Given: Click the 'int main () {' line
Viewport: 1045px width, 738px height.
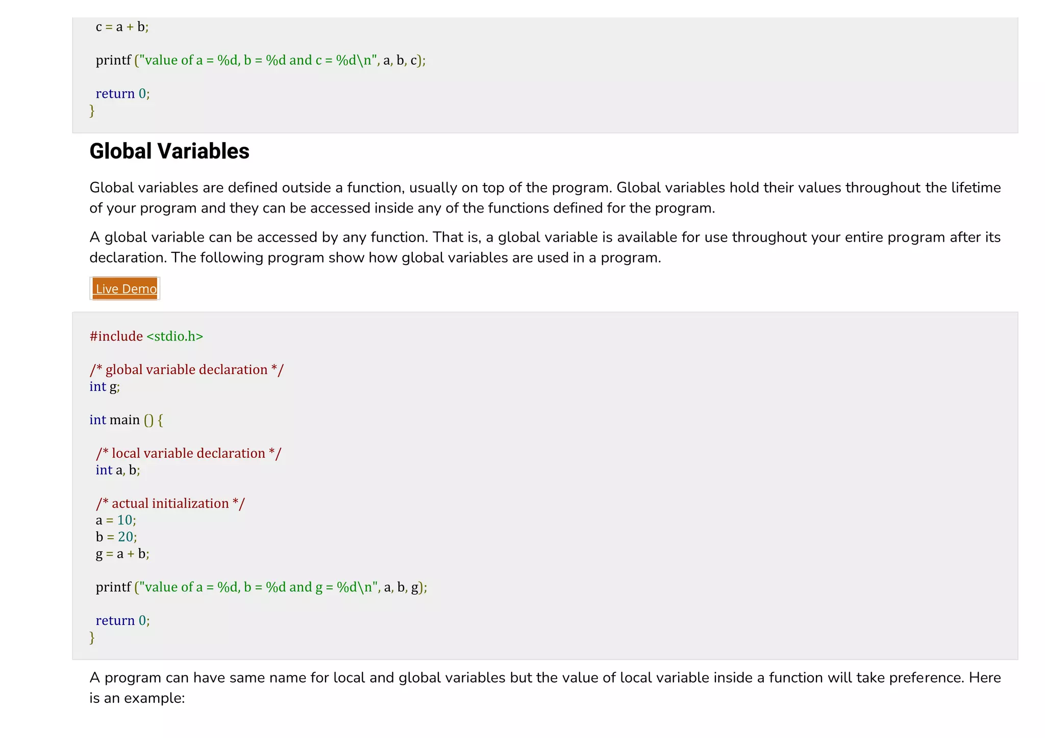Looking at the screenshot, I should 127,420.
